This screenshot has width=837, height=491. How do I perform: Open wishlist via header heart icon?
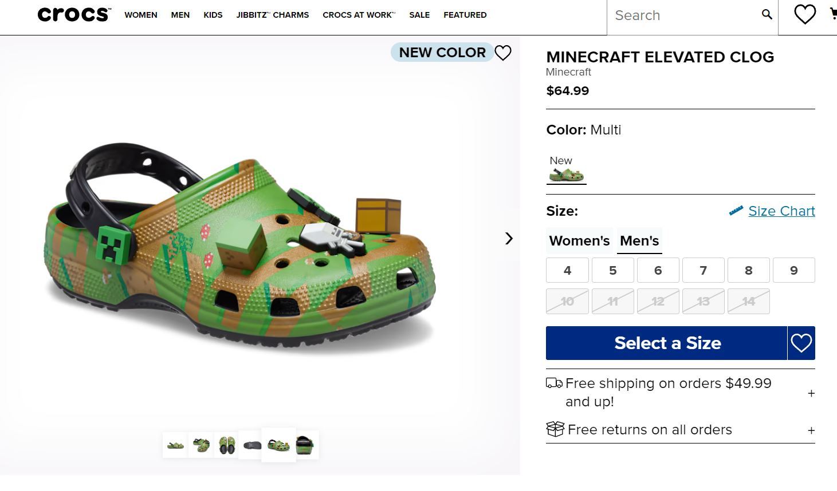(804, 15)
